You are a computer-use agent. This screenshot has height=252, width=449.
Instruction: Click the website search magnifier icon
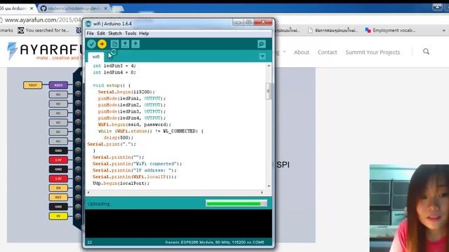[426, 51]
